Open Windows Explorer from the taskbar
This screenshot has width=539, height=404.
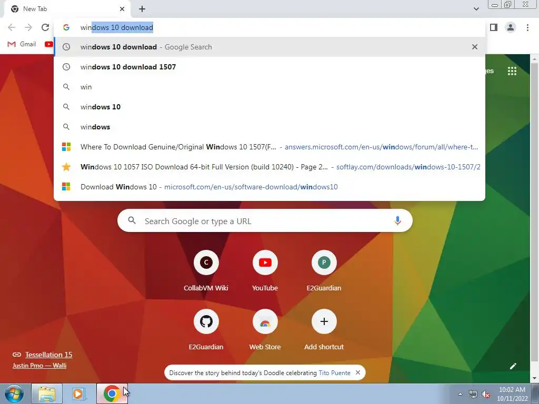point(47,393)
